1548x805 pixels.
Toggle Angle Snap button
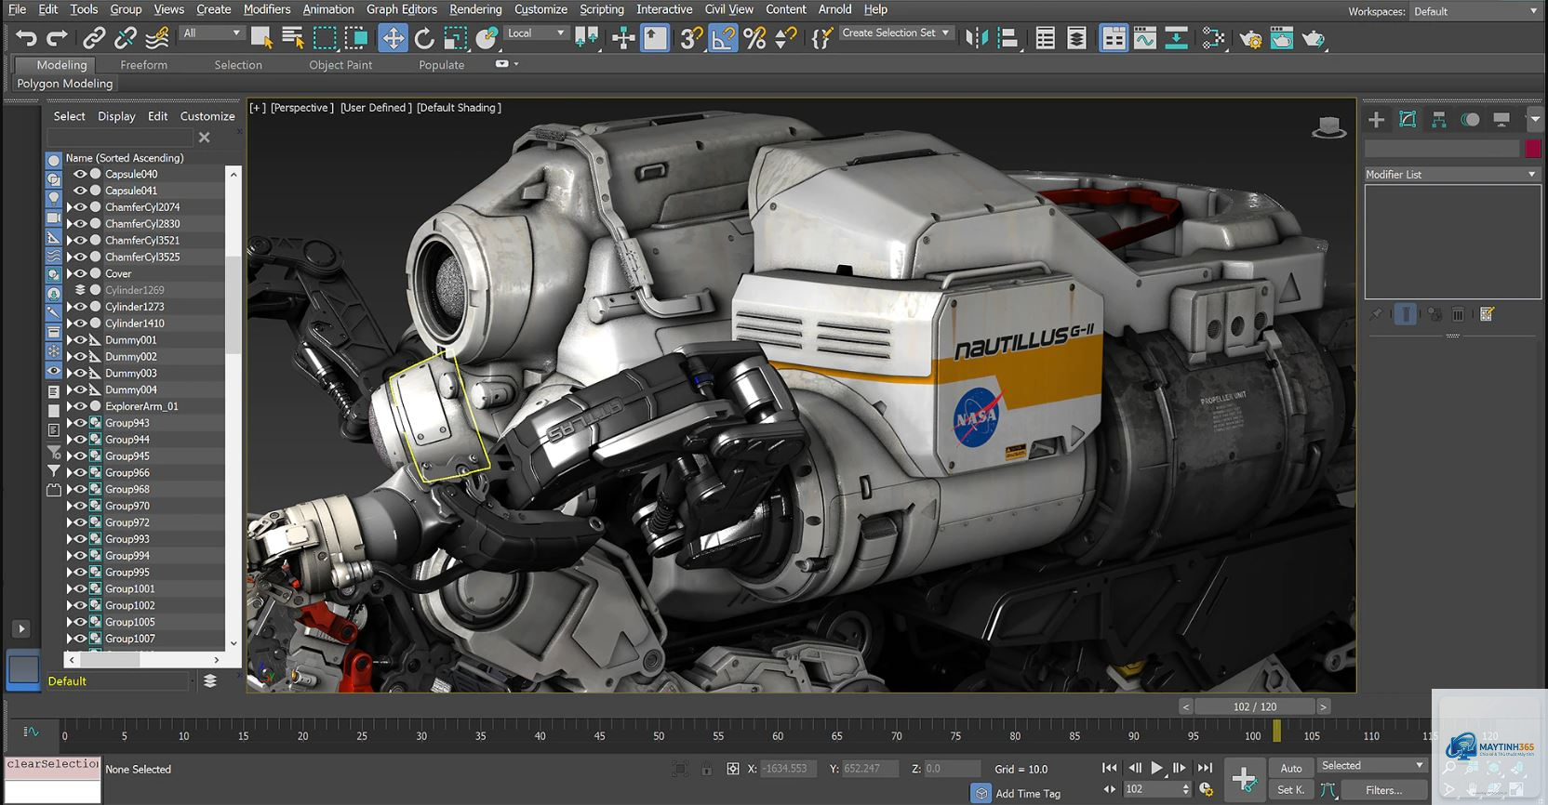click(x=723, y=38)
